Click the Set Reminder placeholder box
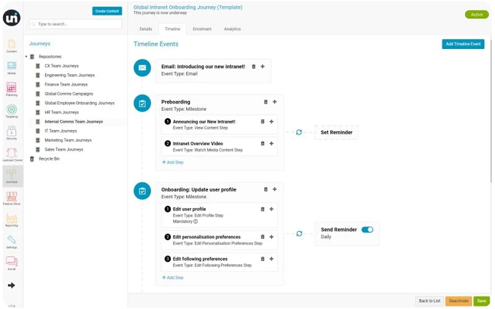 (336, 132)
